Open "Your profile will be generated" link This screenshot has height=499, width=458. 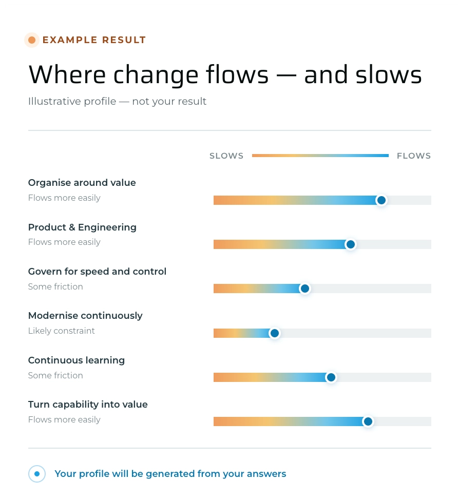170,474
